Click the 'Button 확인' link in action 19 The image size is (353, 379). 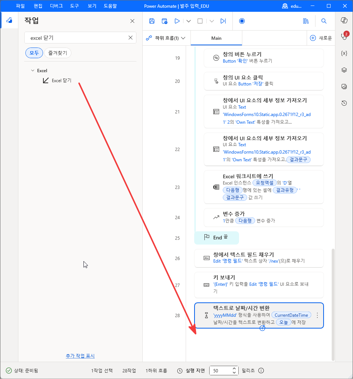[x=235, y=61]
